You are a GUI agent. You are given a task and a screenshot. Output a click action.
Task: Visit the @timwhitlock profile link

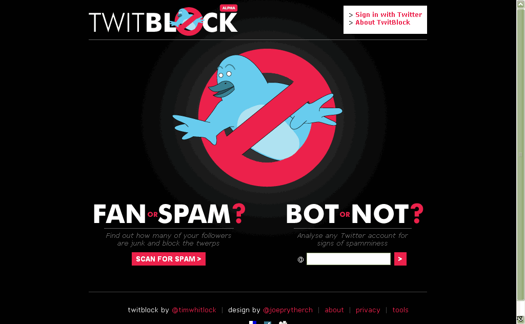point(194,310)
